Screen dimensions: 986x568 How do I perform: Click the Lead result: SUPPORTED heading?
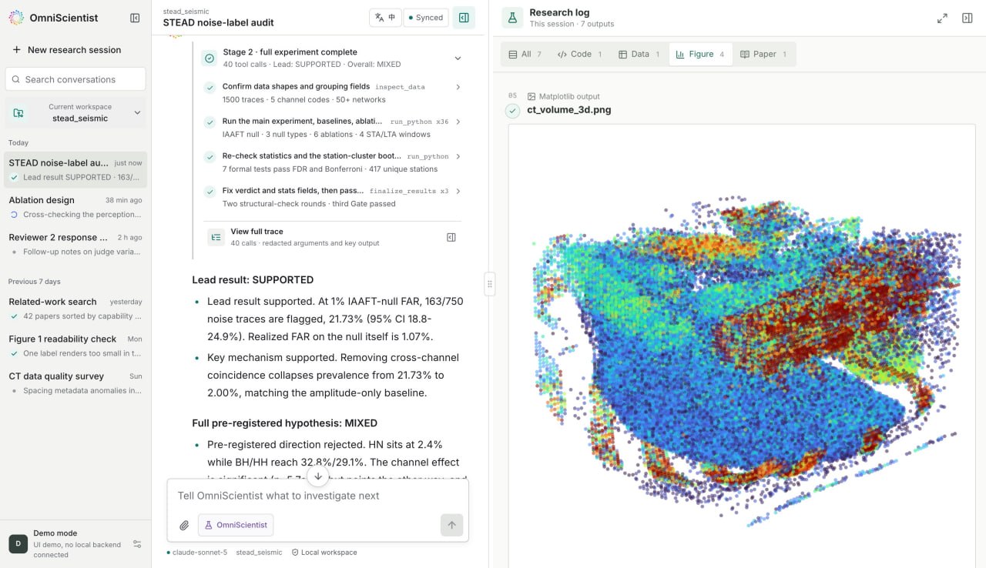coord(253,280)
